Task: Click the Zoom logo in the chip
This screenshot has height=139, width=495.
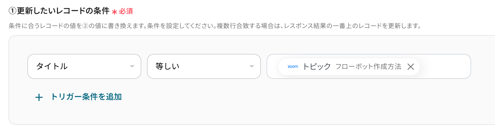Action: pos(292,67)
